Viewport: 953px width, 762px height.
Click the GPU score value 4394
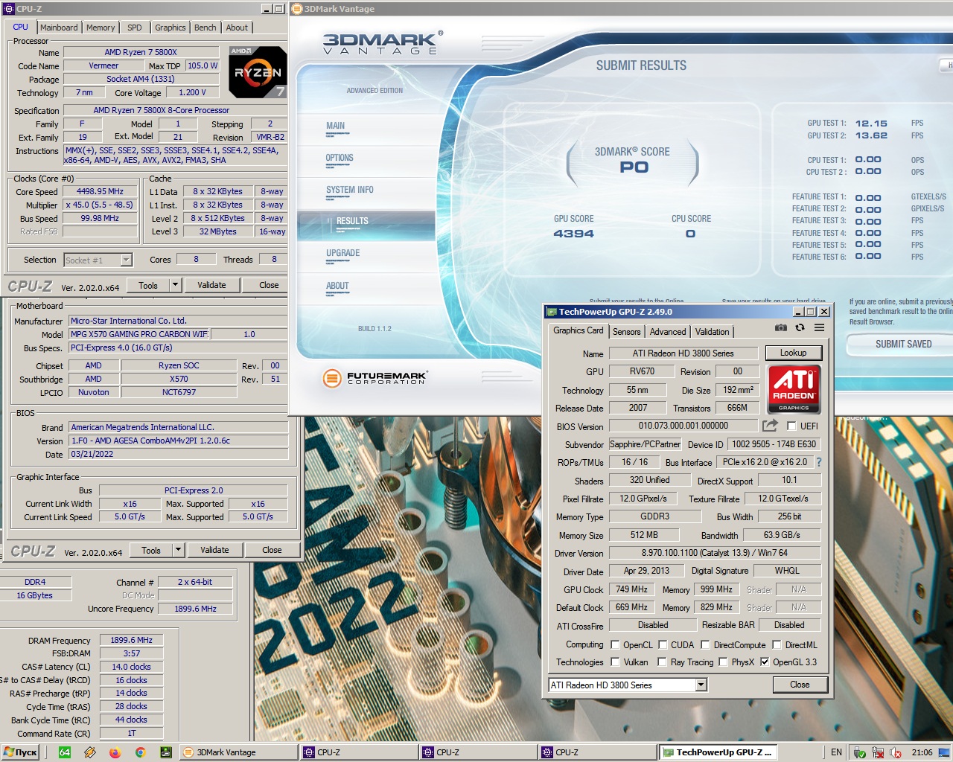click(573, 234)
